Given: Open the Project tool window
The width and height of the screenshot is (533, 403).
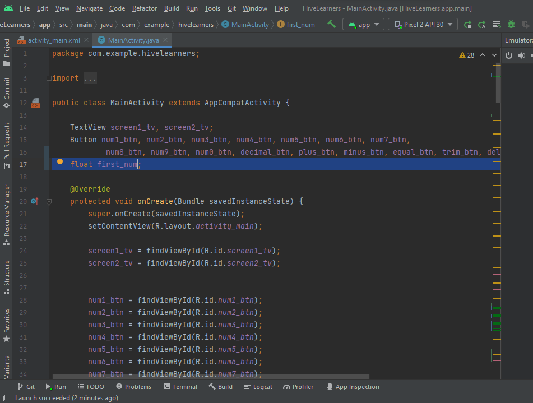Looking at the screenshot, I should 7,52.
